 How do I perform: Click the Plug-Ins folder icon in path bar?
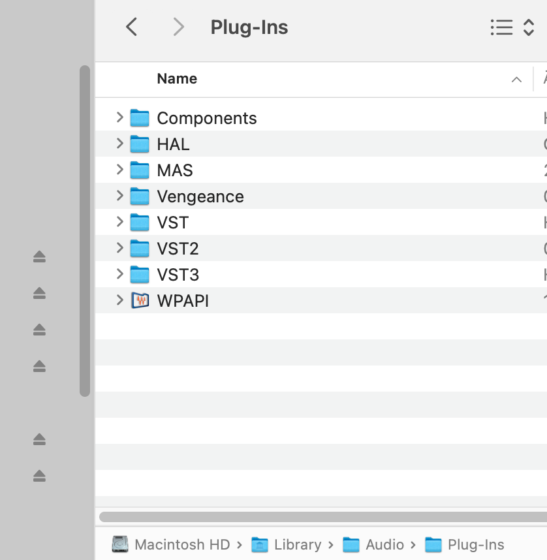tap(433, 544)
